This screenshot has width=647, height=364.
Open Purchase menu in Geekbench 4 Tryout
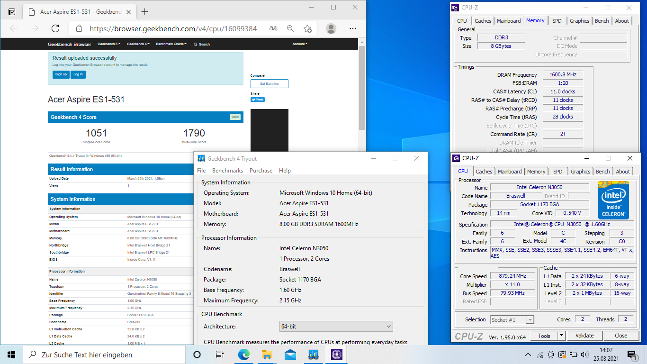pos(261,171)
